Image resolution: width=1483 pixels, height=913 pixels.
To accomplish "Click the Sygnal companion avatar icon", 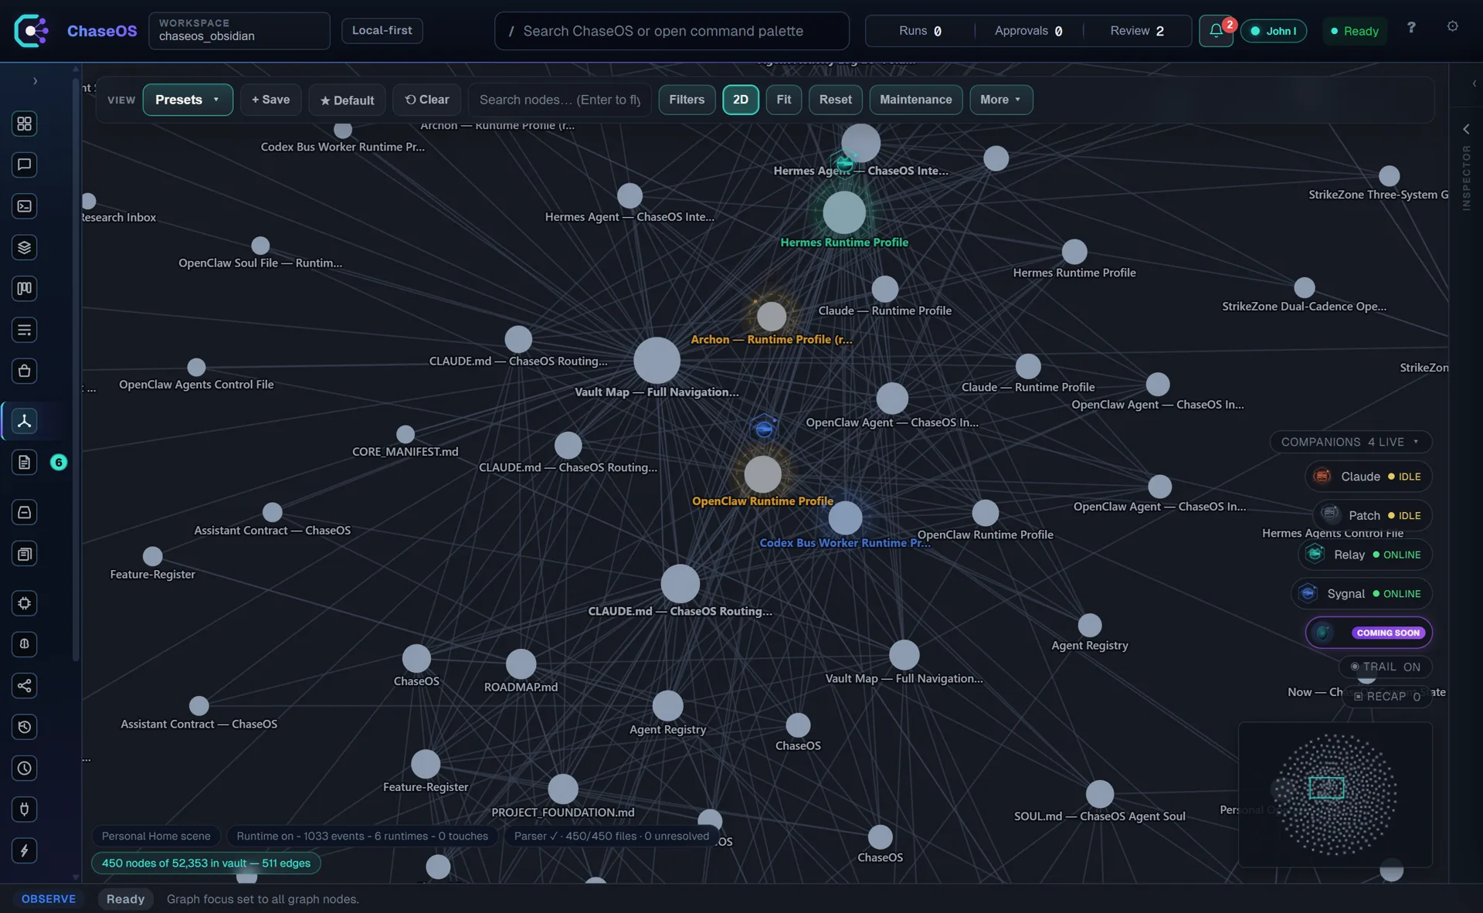I will 1308,593.
